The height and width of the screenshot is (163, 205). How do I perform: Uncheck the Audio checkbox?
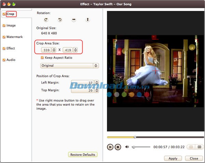(4, 60)
